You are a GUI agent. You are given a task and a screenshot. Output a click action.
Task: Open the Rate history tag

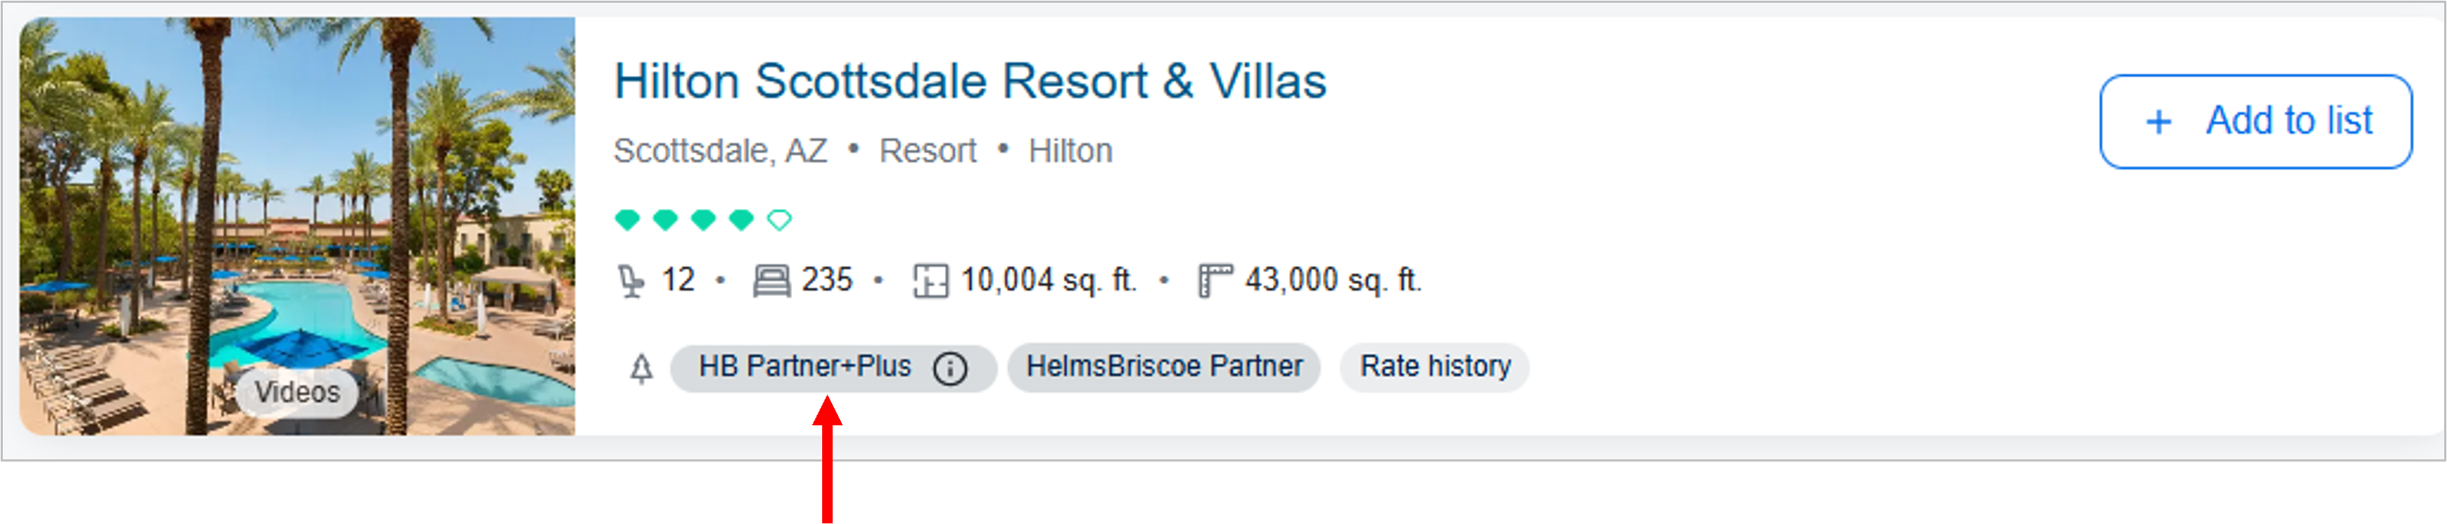pyautogui.click(x=1434, y=367)
